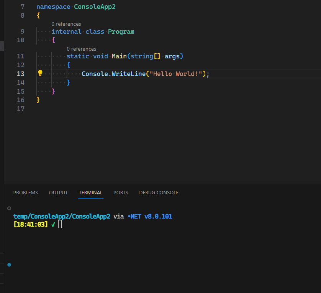The height and width of the screenshot is (293, 321).
Task: Open quick fixes via the lightbulb on line 13
Action: pos(40,73)
